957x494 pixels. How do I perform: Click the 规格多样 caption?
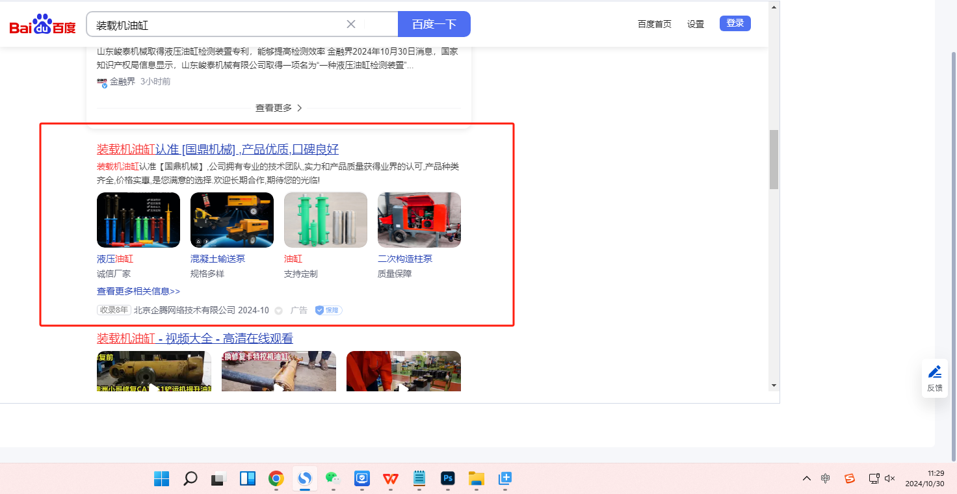(207, 274)
